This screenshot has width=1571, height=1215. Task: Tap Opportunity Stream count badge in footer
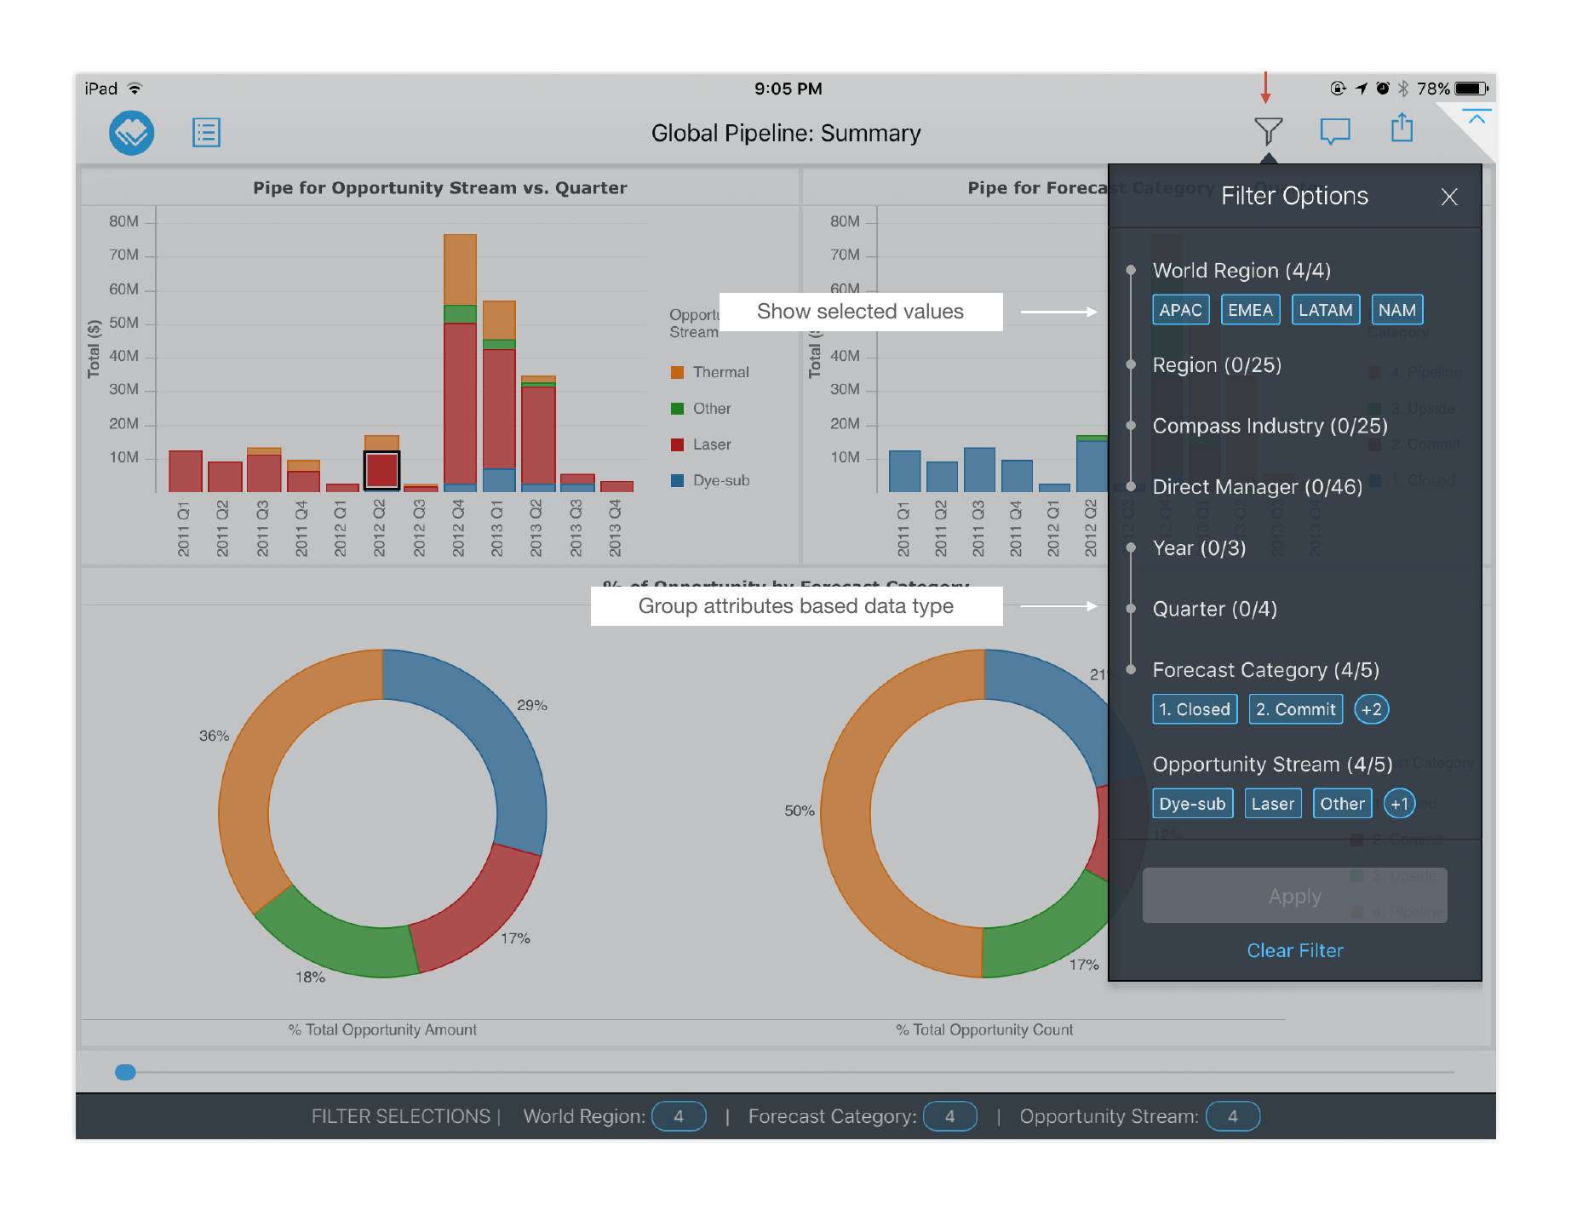click(1232, 1116)
